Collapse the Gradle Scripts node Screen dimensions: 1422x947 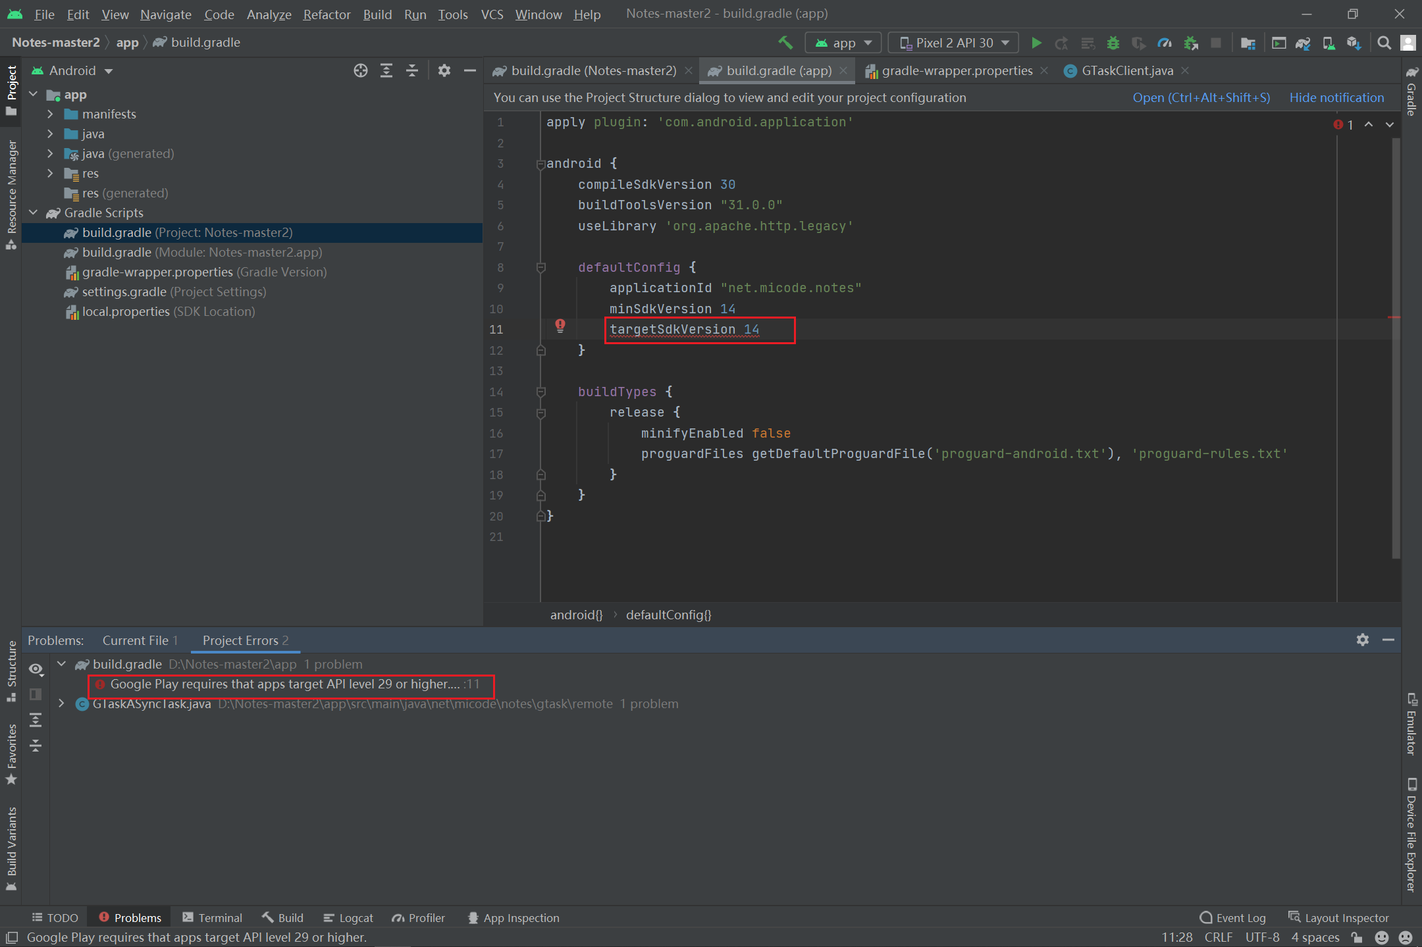pos(34,213)
